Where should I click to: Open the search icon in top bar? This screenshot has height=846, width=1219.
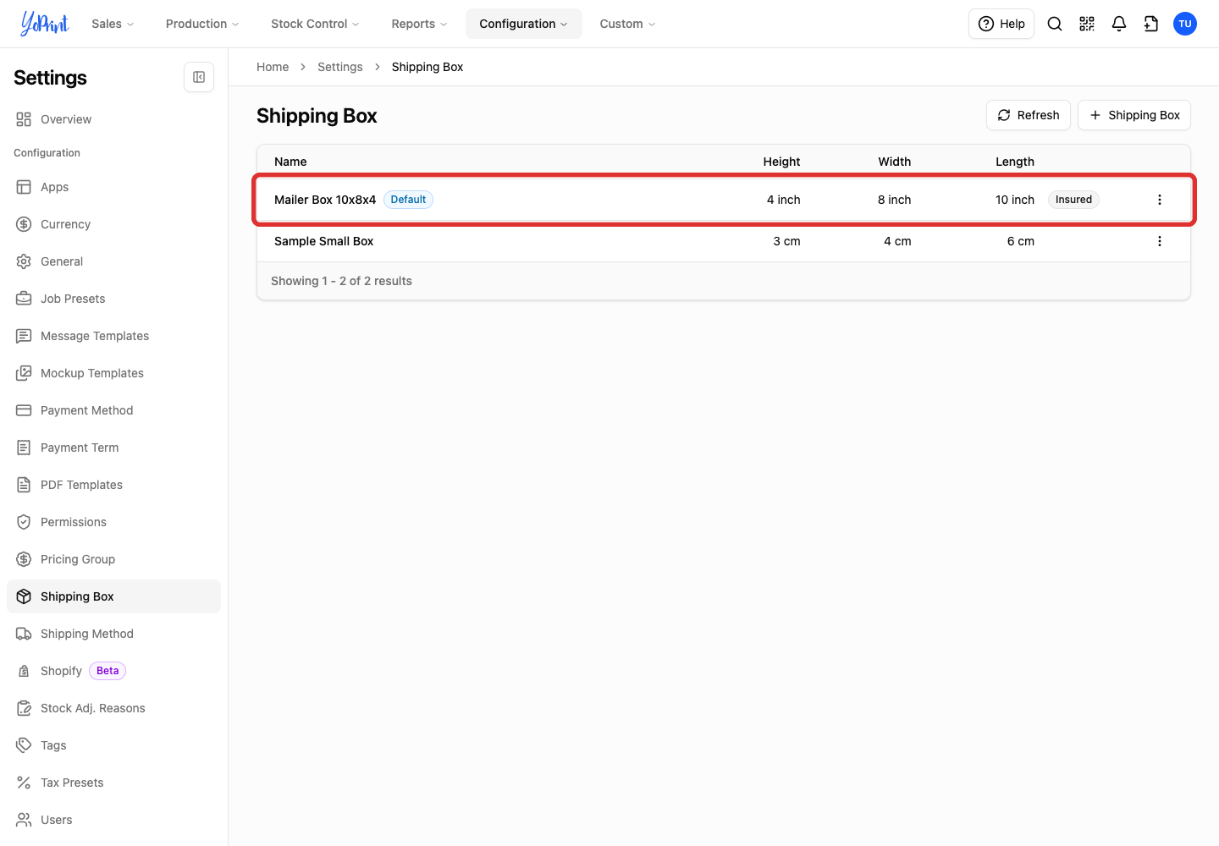(1055, 24)
